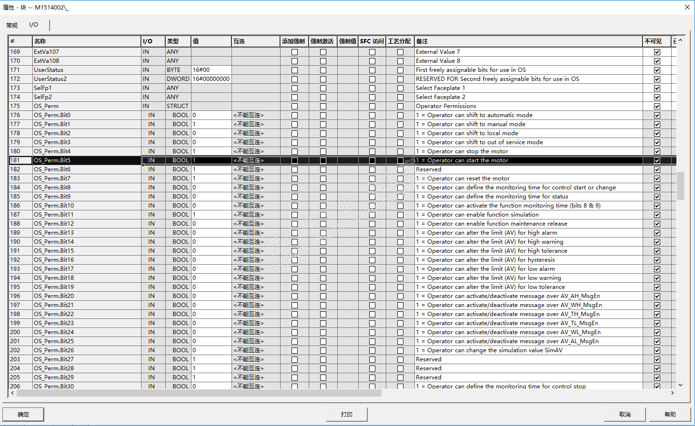Toggle 添加强制 checkbox for UserStatus row
The image size is (695, 426).
(x=294, y=70)
